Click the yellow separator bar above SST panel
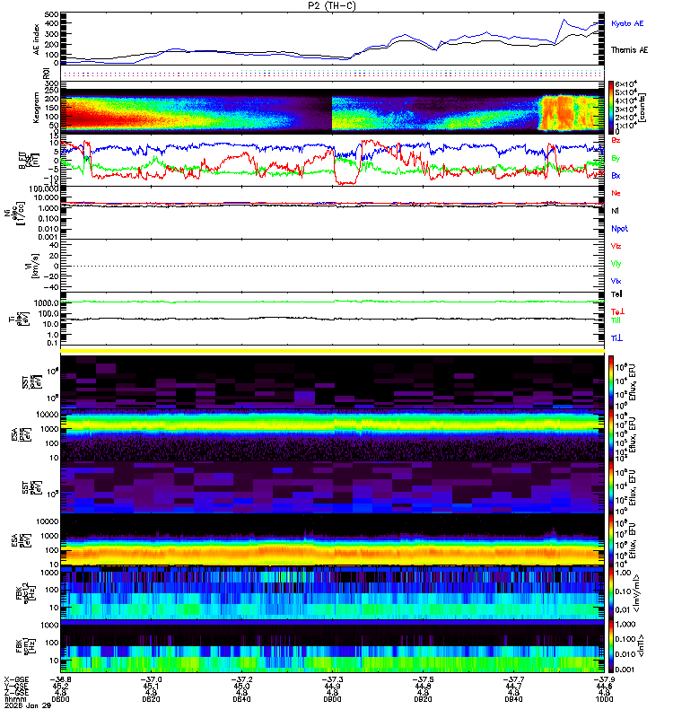This screenshot has width=673, height=718. coord(332,351)
